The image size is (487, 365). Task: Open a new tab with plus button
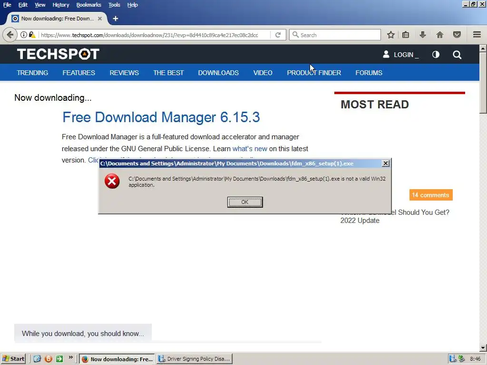point(116,19)
